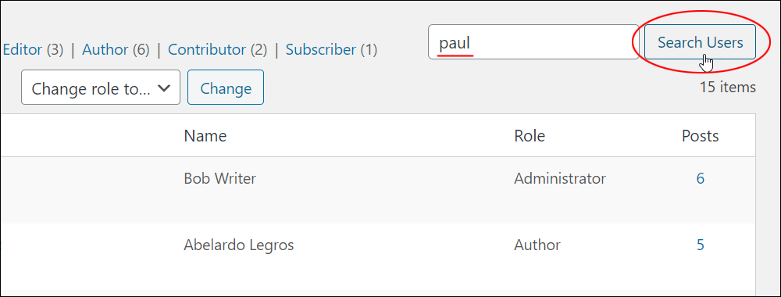781x297 pixels.
Task: Click the partial link left of Abelardo Legros
Action: coord(1,245)
